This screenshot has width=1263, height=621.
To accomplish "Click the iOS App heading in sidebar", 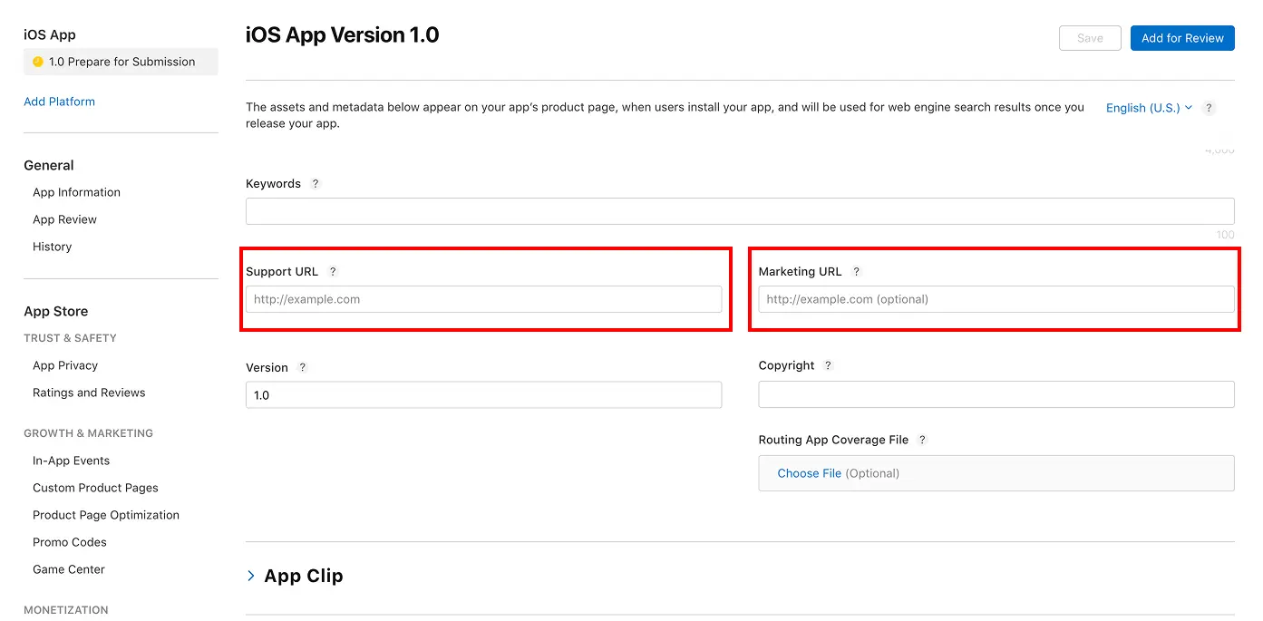I will [50, 34].
